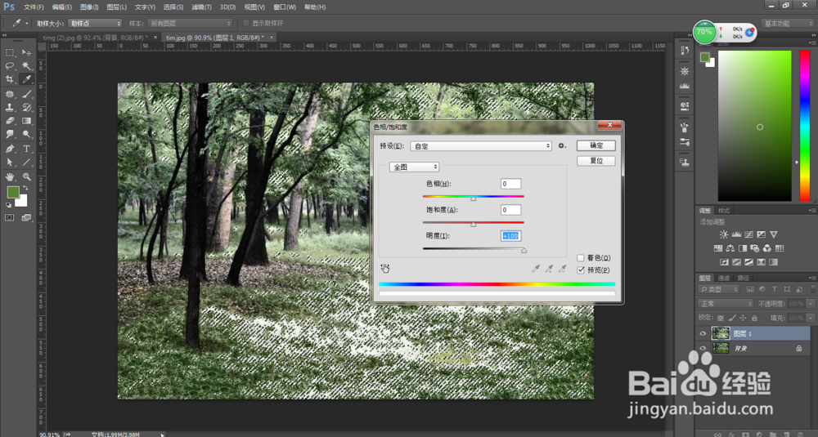Hide the 背景 layer with its eye icon
The width and height of the screenshot is (818, 437).
pos(703,348)
